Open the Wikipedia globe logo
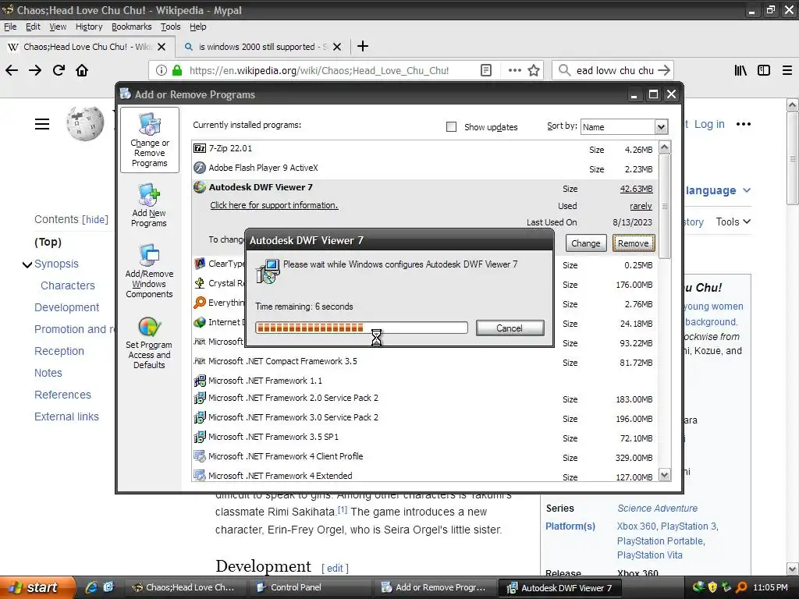 pyautogui.click(x=84, y=123)
